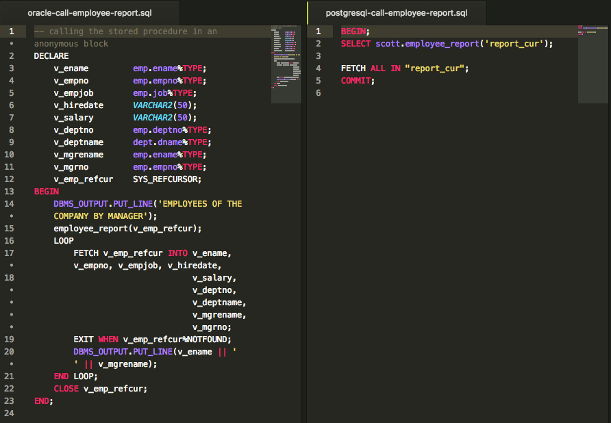Image resolution: width=611 pixels, height=423 pixels.
Task: Click v_mgrename on line 10
Action: pos(78,155)
